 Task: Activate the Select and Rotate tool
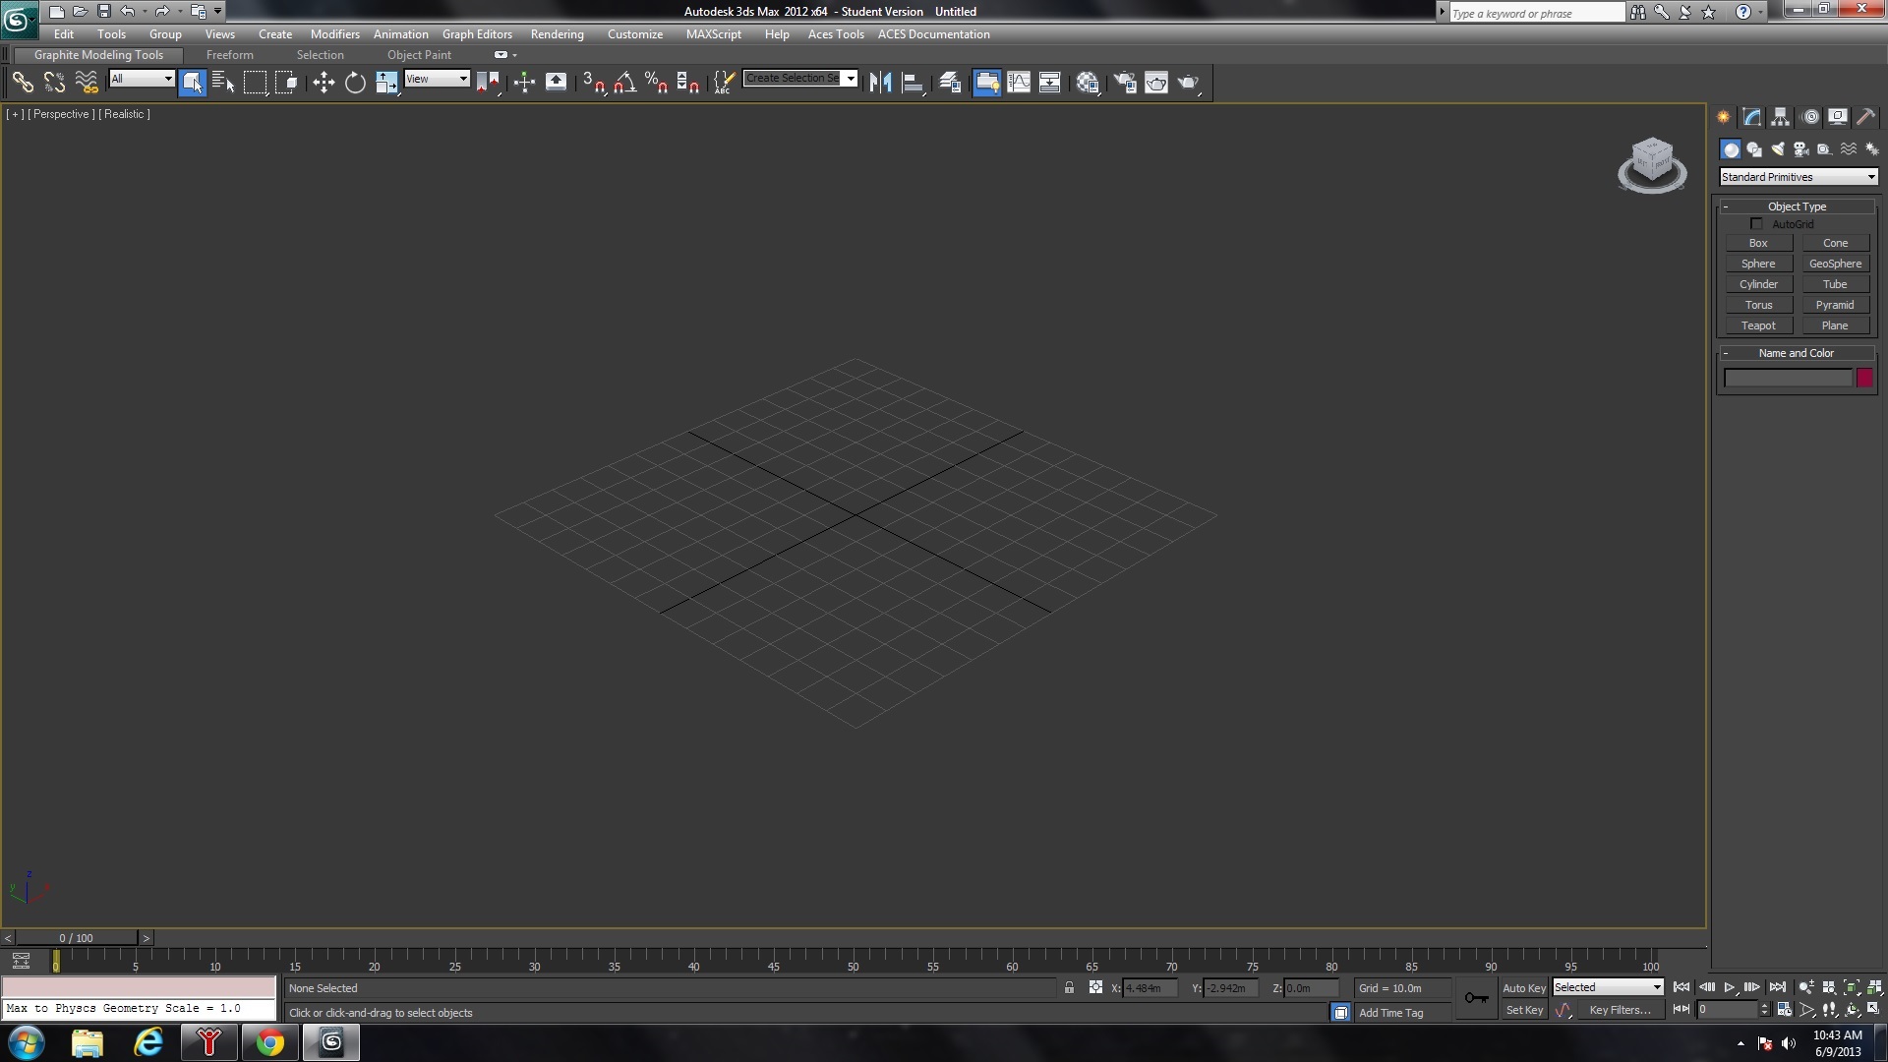coord(355,83)
